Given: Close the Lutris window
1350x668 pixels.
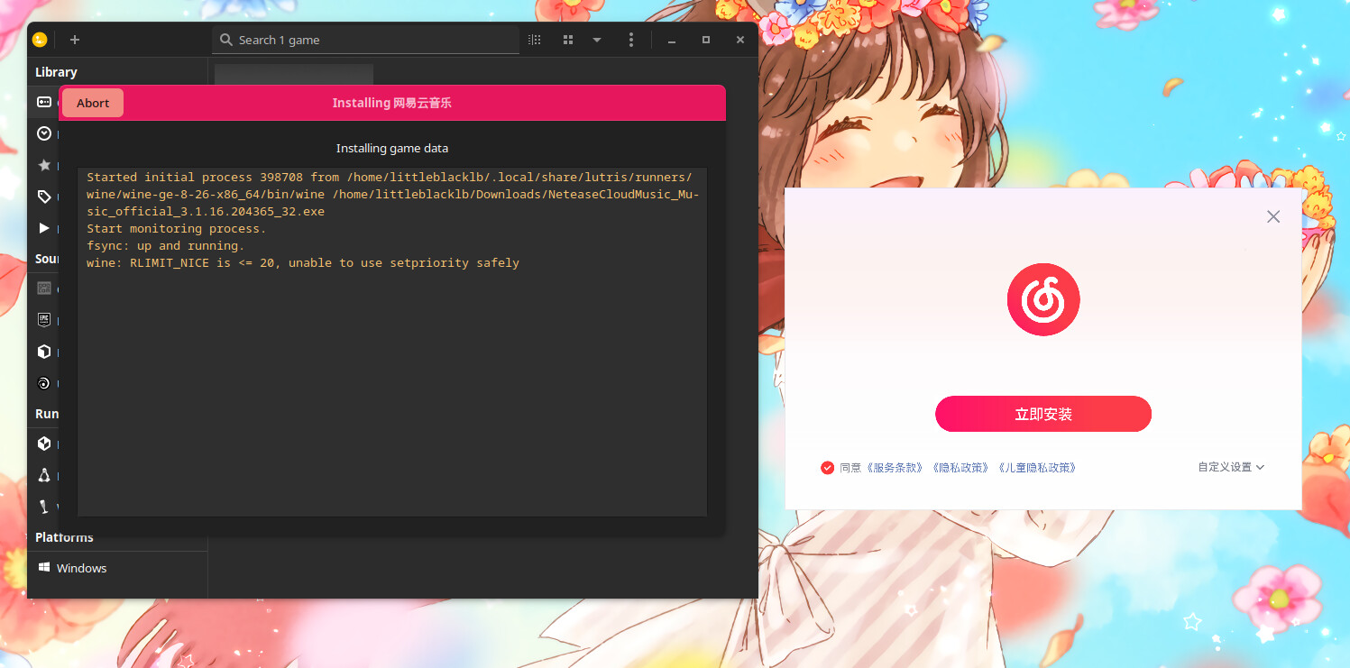Looking at the screenshot, I should click(740, 40).
